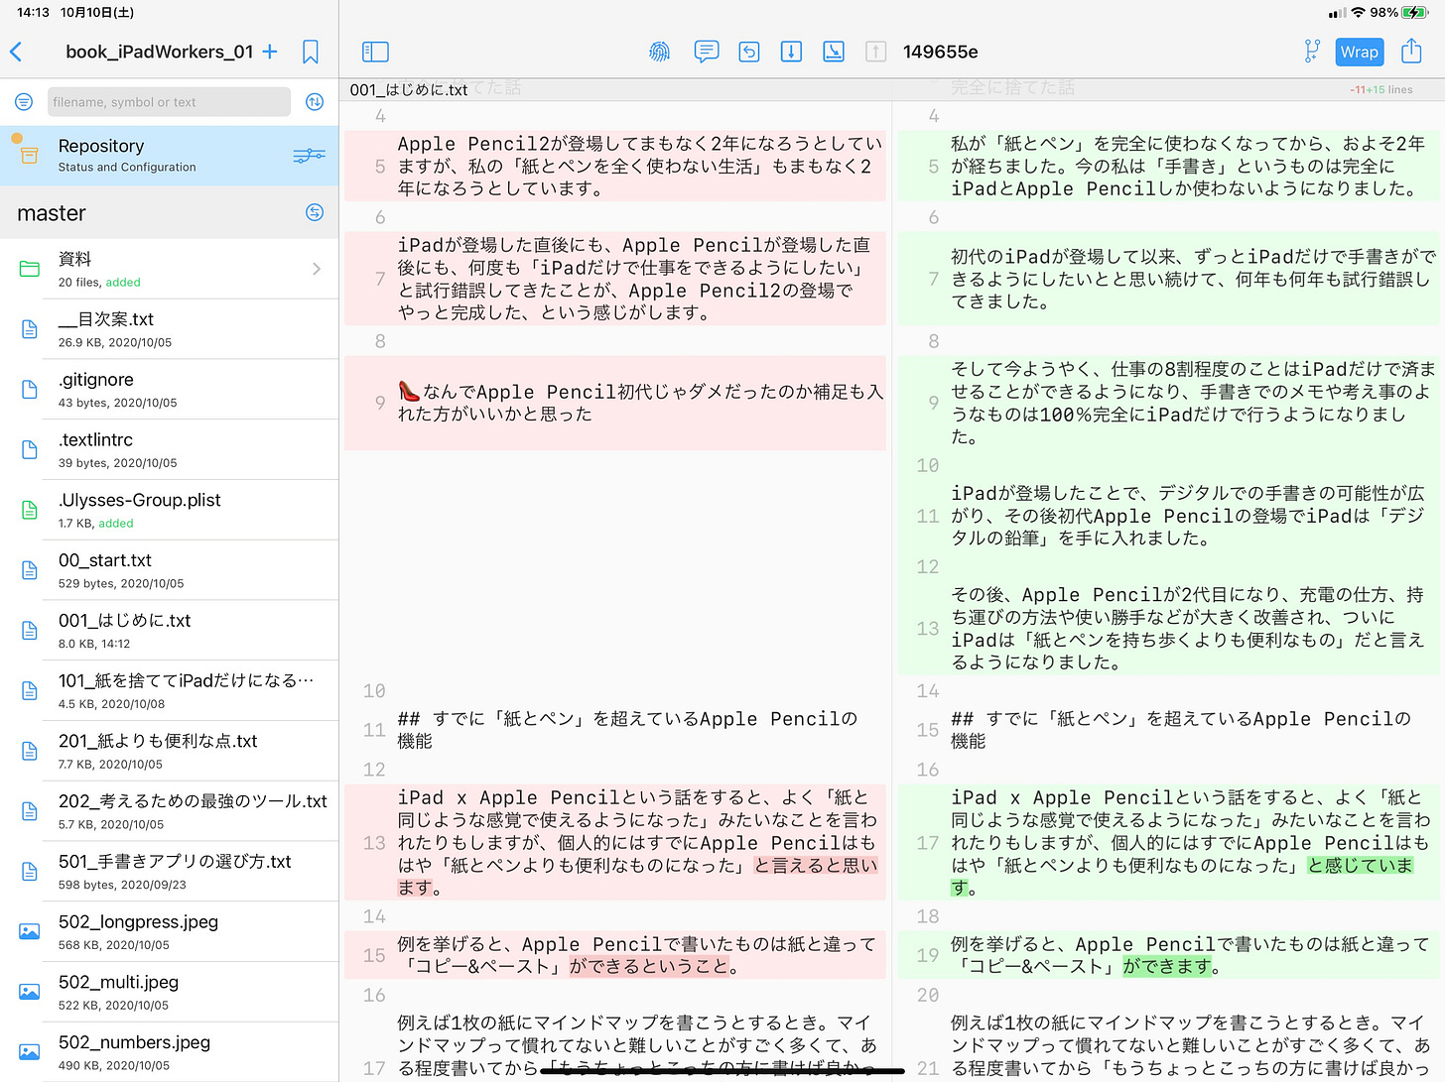Tap the 資料 folder icon
Viewport: 1445px width, 1082px height.
30,269
